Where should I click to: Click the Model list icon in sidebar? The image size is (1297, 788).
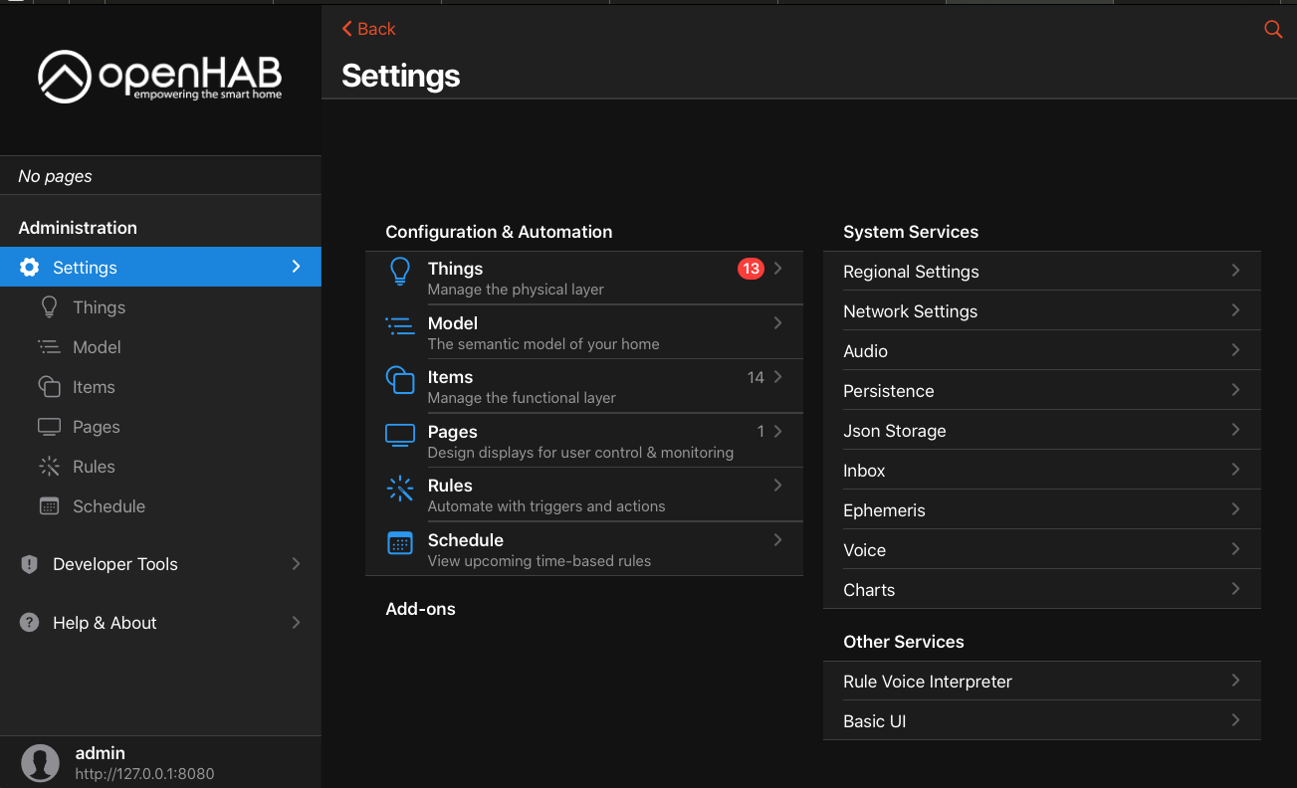(49, 347)
